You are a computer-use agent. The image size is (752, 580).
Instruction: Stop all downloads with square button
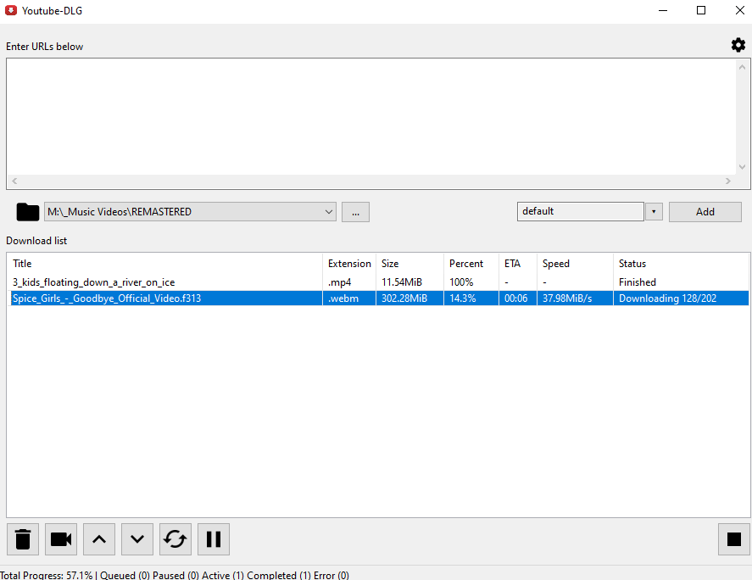coord(734,539)
